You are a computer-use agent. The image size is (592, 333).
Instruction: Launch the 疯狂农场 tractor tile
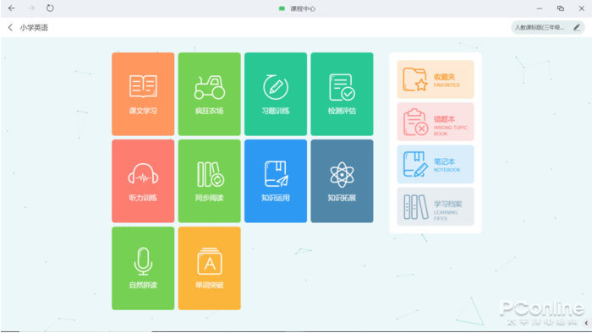(209, 94)
